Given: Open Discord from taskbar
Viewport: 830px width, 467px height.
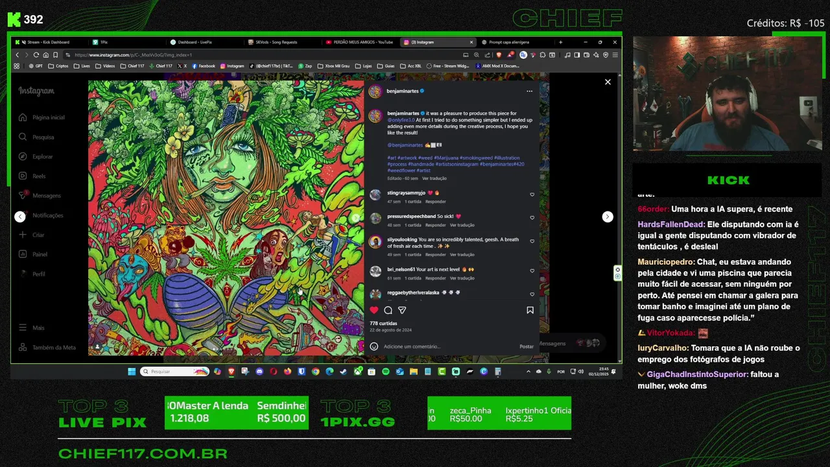Looking at the screenshot, I should [x=259, y=372].
